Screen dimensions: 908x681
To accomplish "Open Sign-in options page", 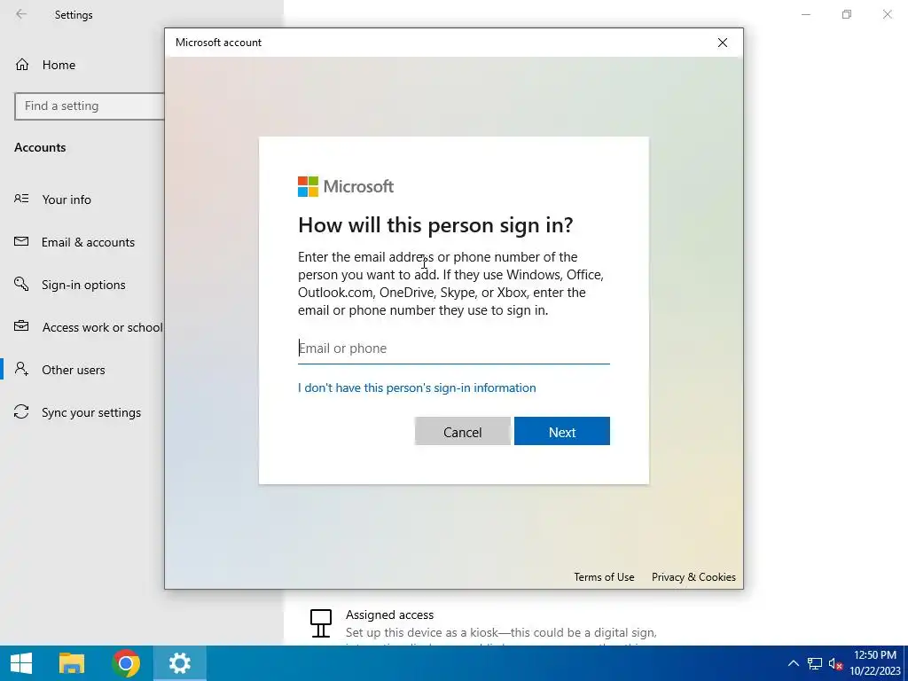I will [83, 285].
